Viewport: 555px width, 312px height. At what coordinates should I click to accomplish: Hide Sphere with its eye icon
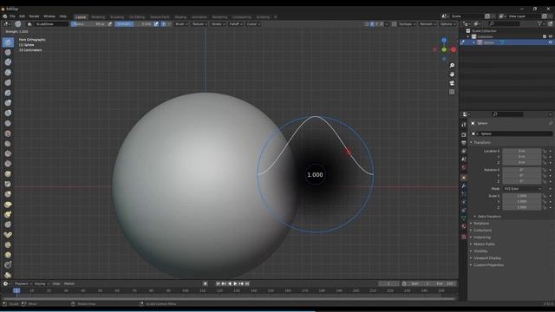[551, 42]
